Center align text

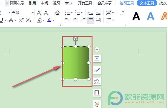(x=75, y=20)
